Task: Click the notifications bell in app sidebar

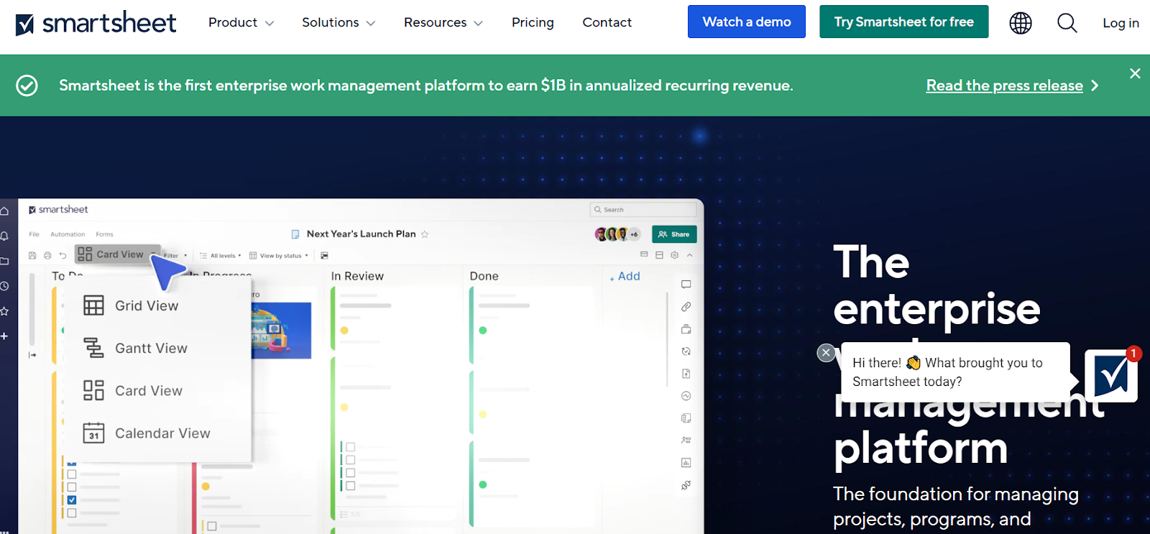Action: tap(4, 236)
